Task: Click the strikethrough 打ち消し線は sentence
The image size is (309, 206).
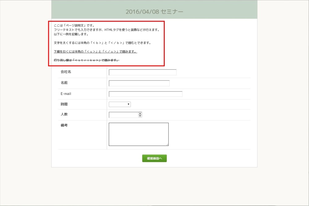Action: click(86, 60)
